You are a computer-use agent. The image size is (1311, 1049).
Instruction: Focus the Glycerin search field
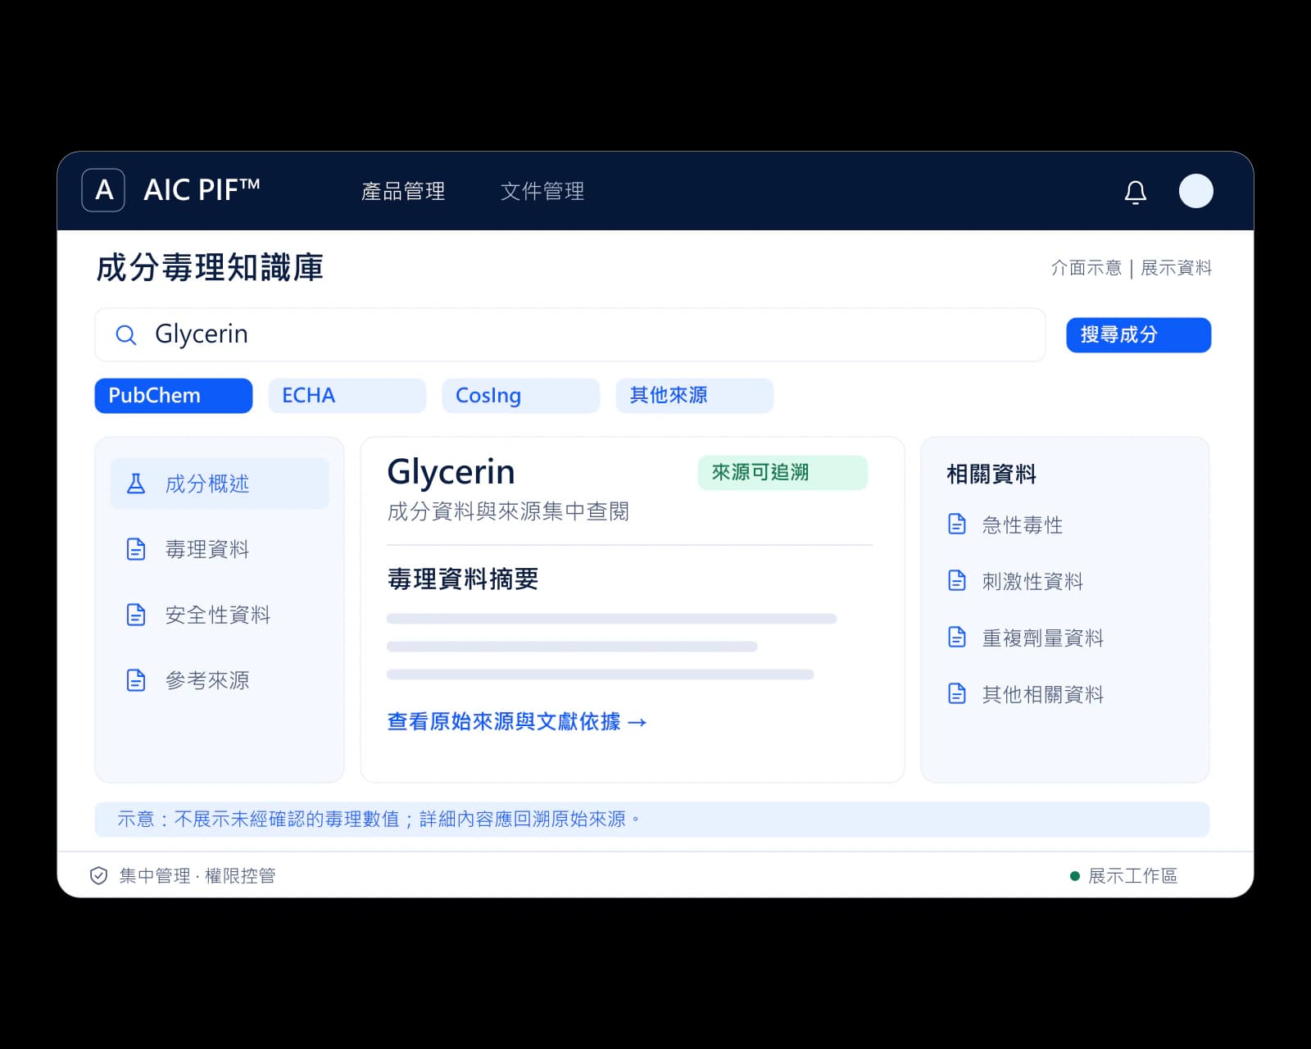(570, 334)
